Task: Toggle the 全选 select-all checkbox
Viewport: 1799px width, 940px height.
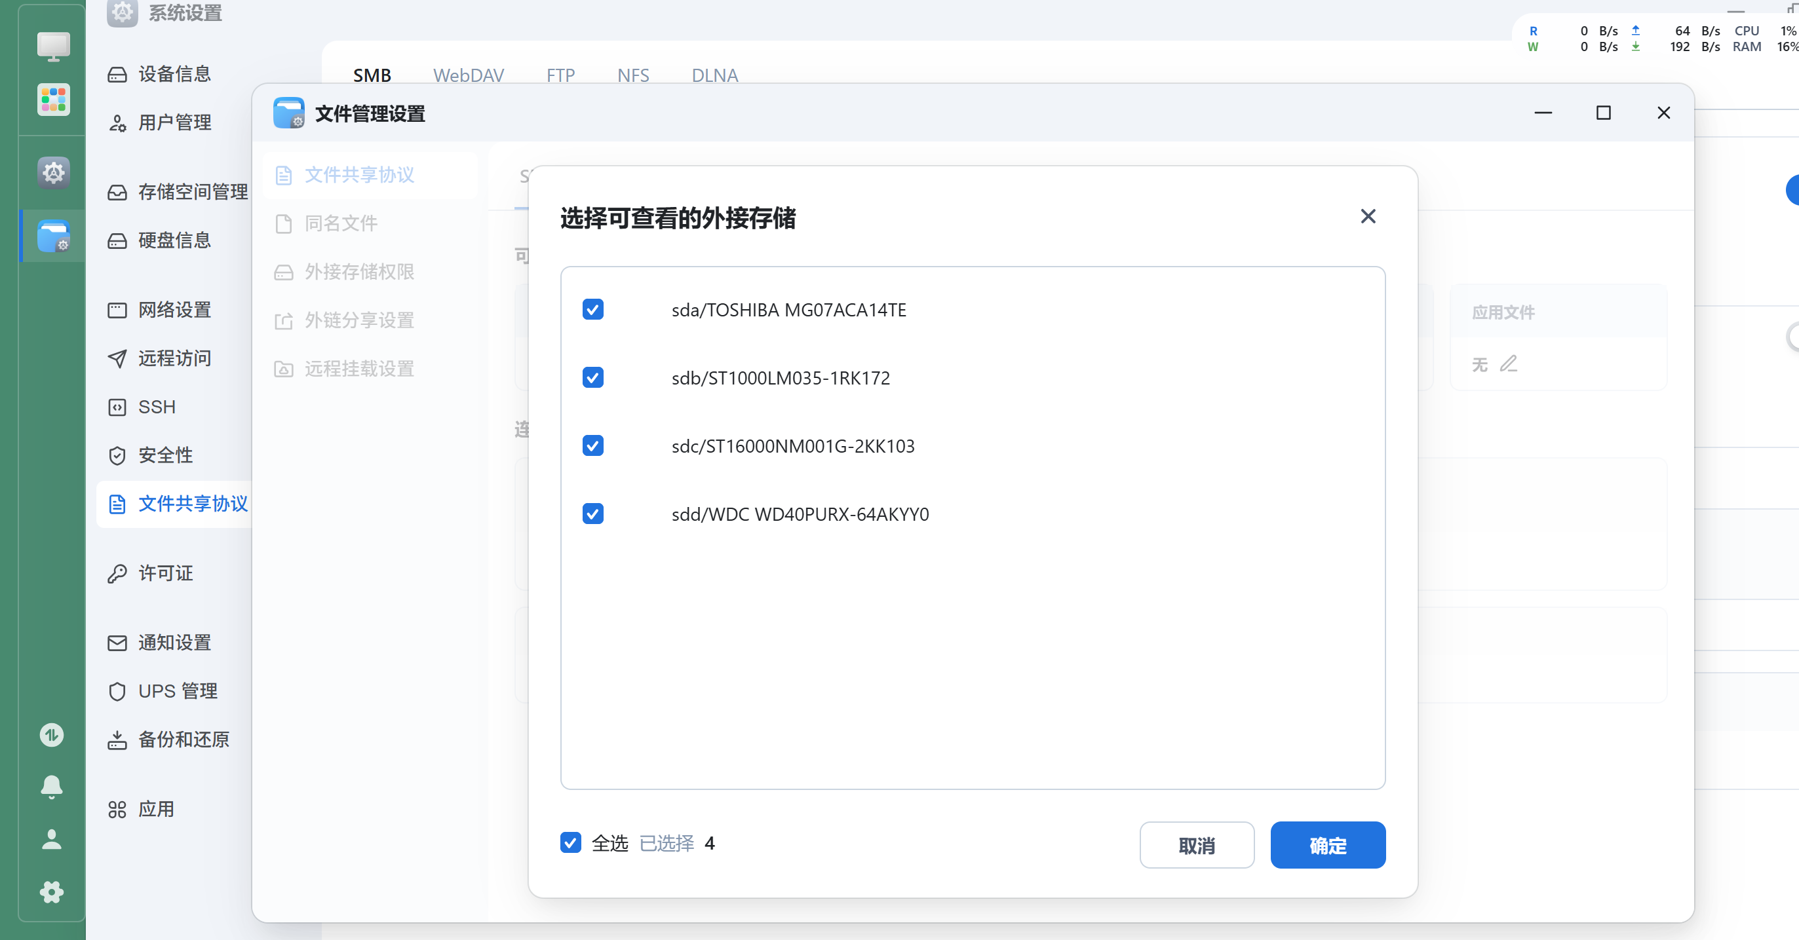Action: point(571,842)
